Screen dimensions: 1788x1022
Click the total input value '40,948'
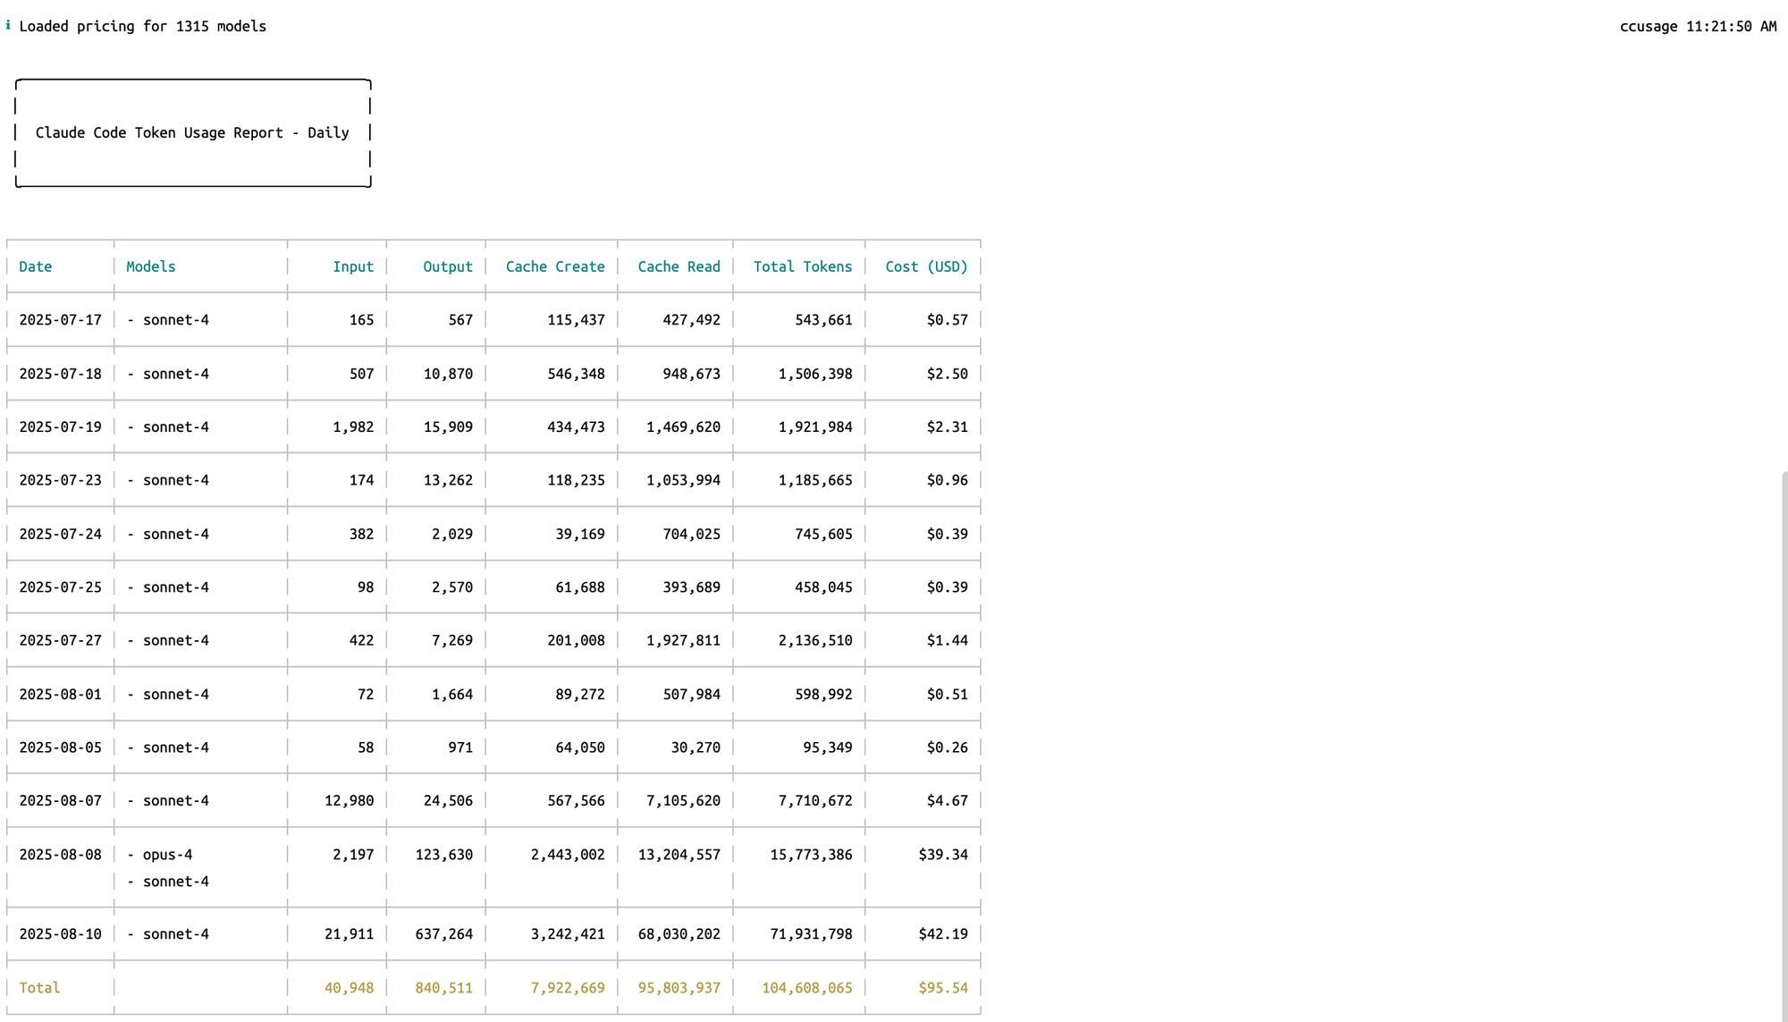350,987
